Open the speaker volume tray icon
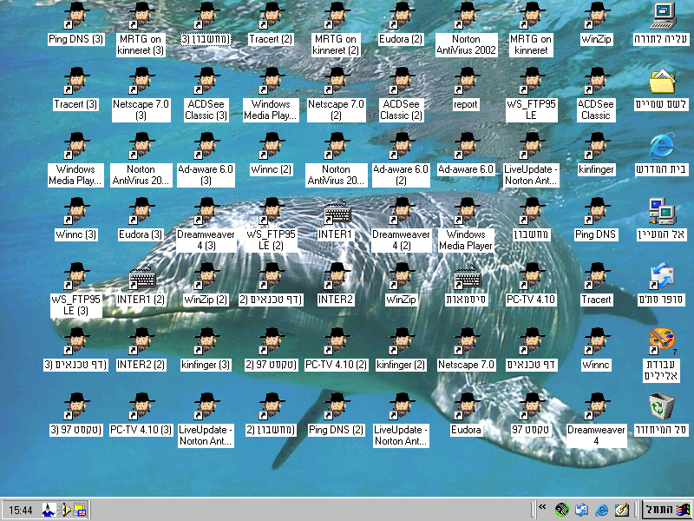 pyautogui.click(x=64, y=510)
